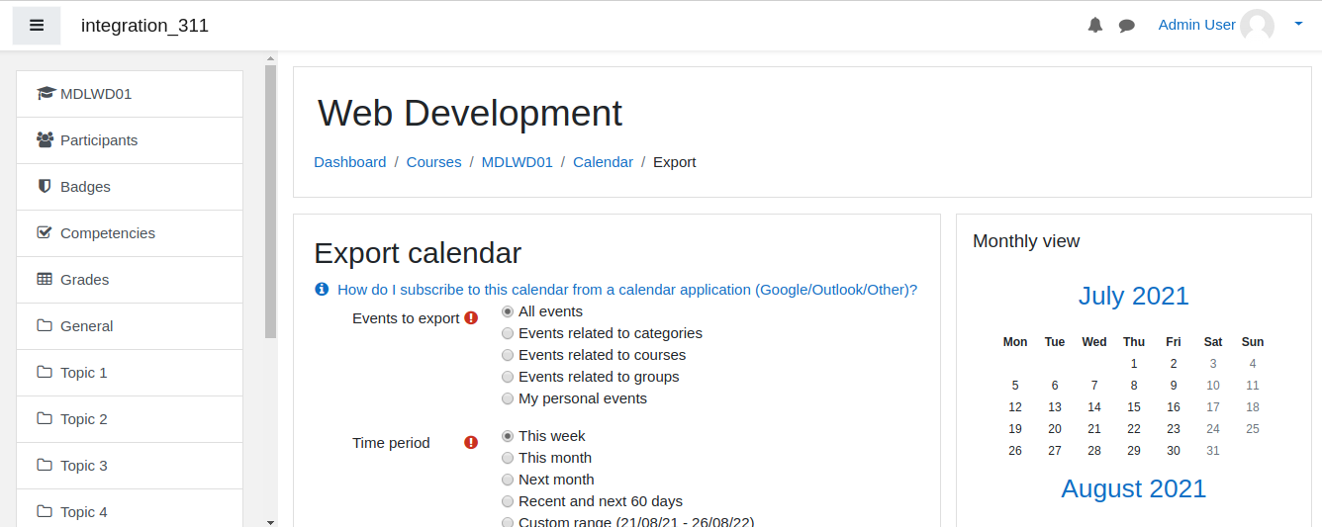Click the Grades table icon

[45, 280]
